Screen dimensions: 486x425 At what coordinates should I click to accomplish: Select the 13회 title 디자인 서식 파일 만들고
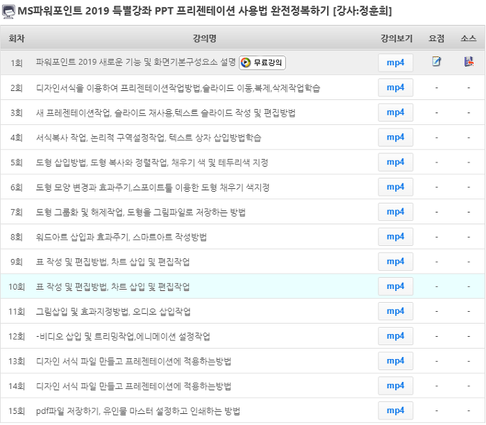(x=133, y=361)
